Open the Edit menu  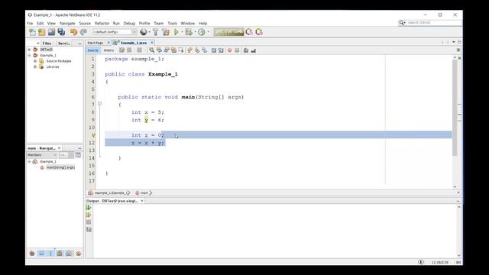pyautogui.click(x=40, y=24)
